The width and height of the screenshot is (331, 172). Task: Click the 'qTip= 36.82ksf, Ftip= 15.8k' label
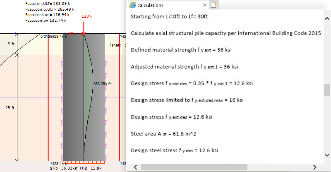(x=76, y=168)
